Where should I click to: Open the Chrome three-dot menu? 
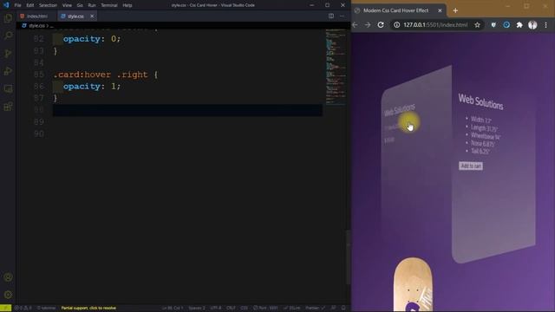coord(545,25)
